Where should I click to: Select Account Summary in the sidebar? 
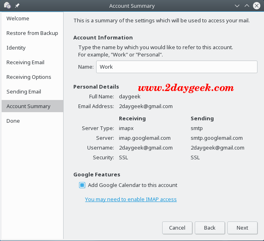(x=33, y=106)
